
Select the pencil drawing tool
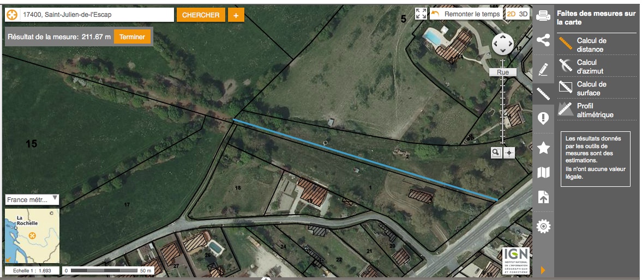click(543, 70)
